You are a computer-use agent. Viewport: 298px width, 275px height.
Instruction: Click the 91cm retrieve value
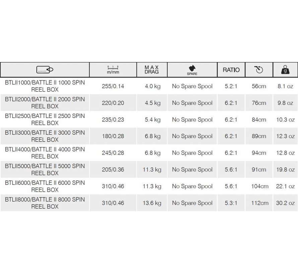point(259,170)
